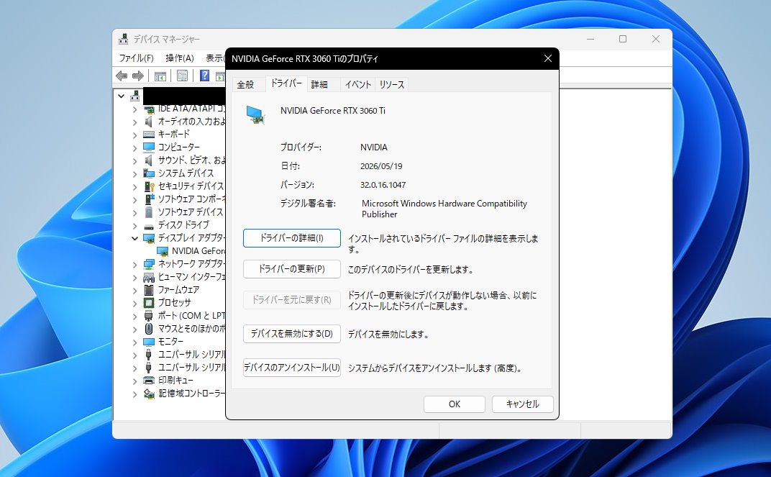Click the icon beside ソフトウェア デバイス

click(x=148, y=212)
